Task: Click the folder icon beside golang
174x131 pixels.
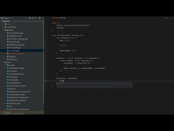Action: pos(5,30)
